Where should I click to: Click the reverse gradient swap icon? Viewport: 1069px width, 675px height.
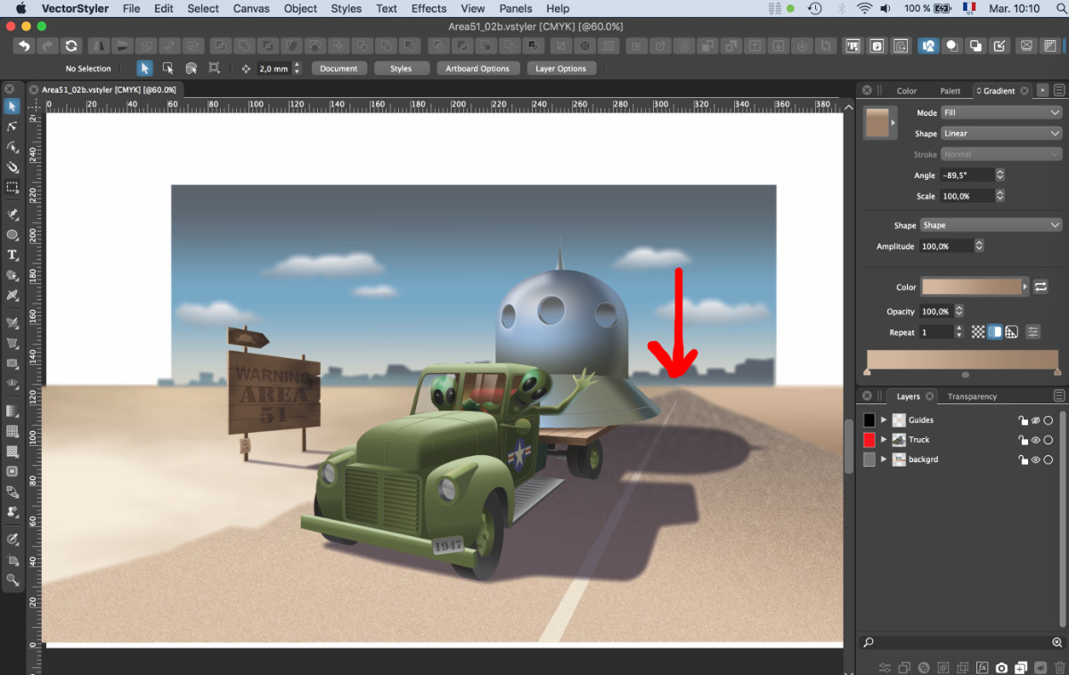(x=1040, y=287)
